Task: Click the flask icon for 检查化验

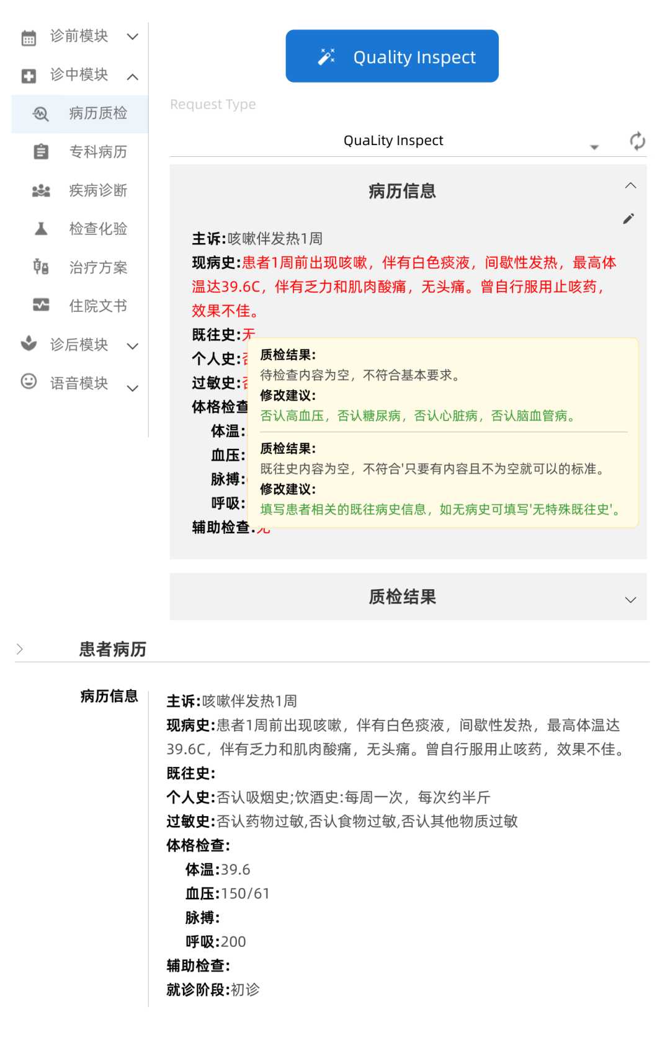Action: (x=41, y=229)
